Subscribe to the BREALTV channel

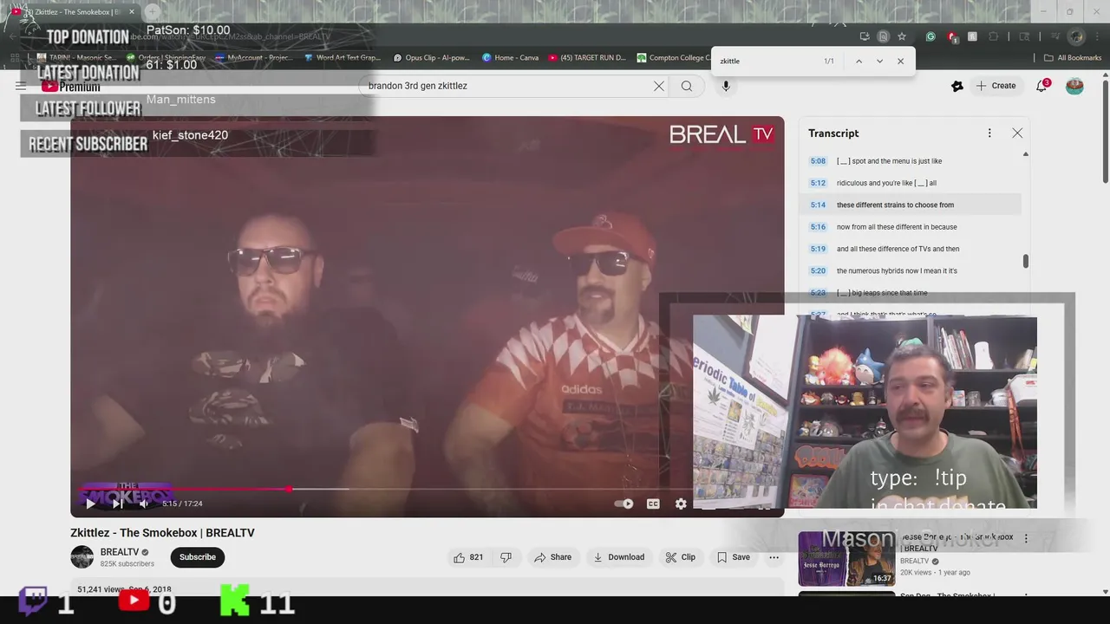point(198,557)
